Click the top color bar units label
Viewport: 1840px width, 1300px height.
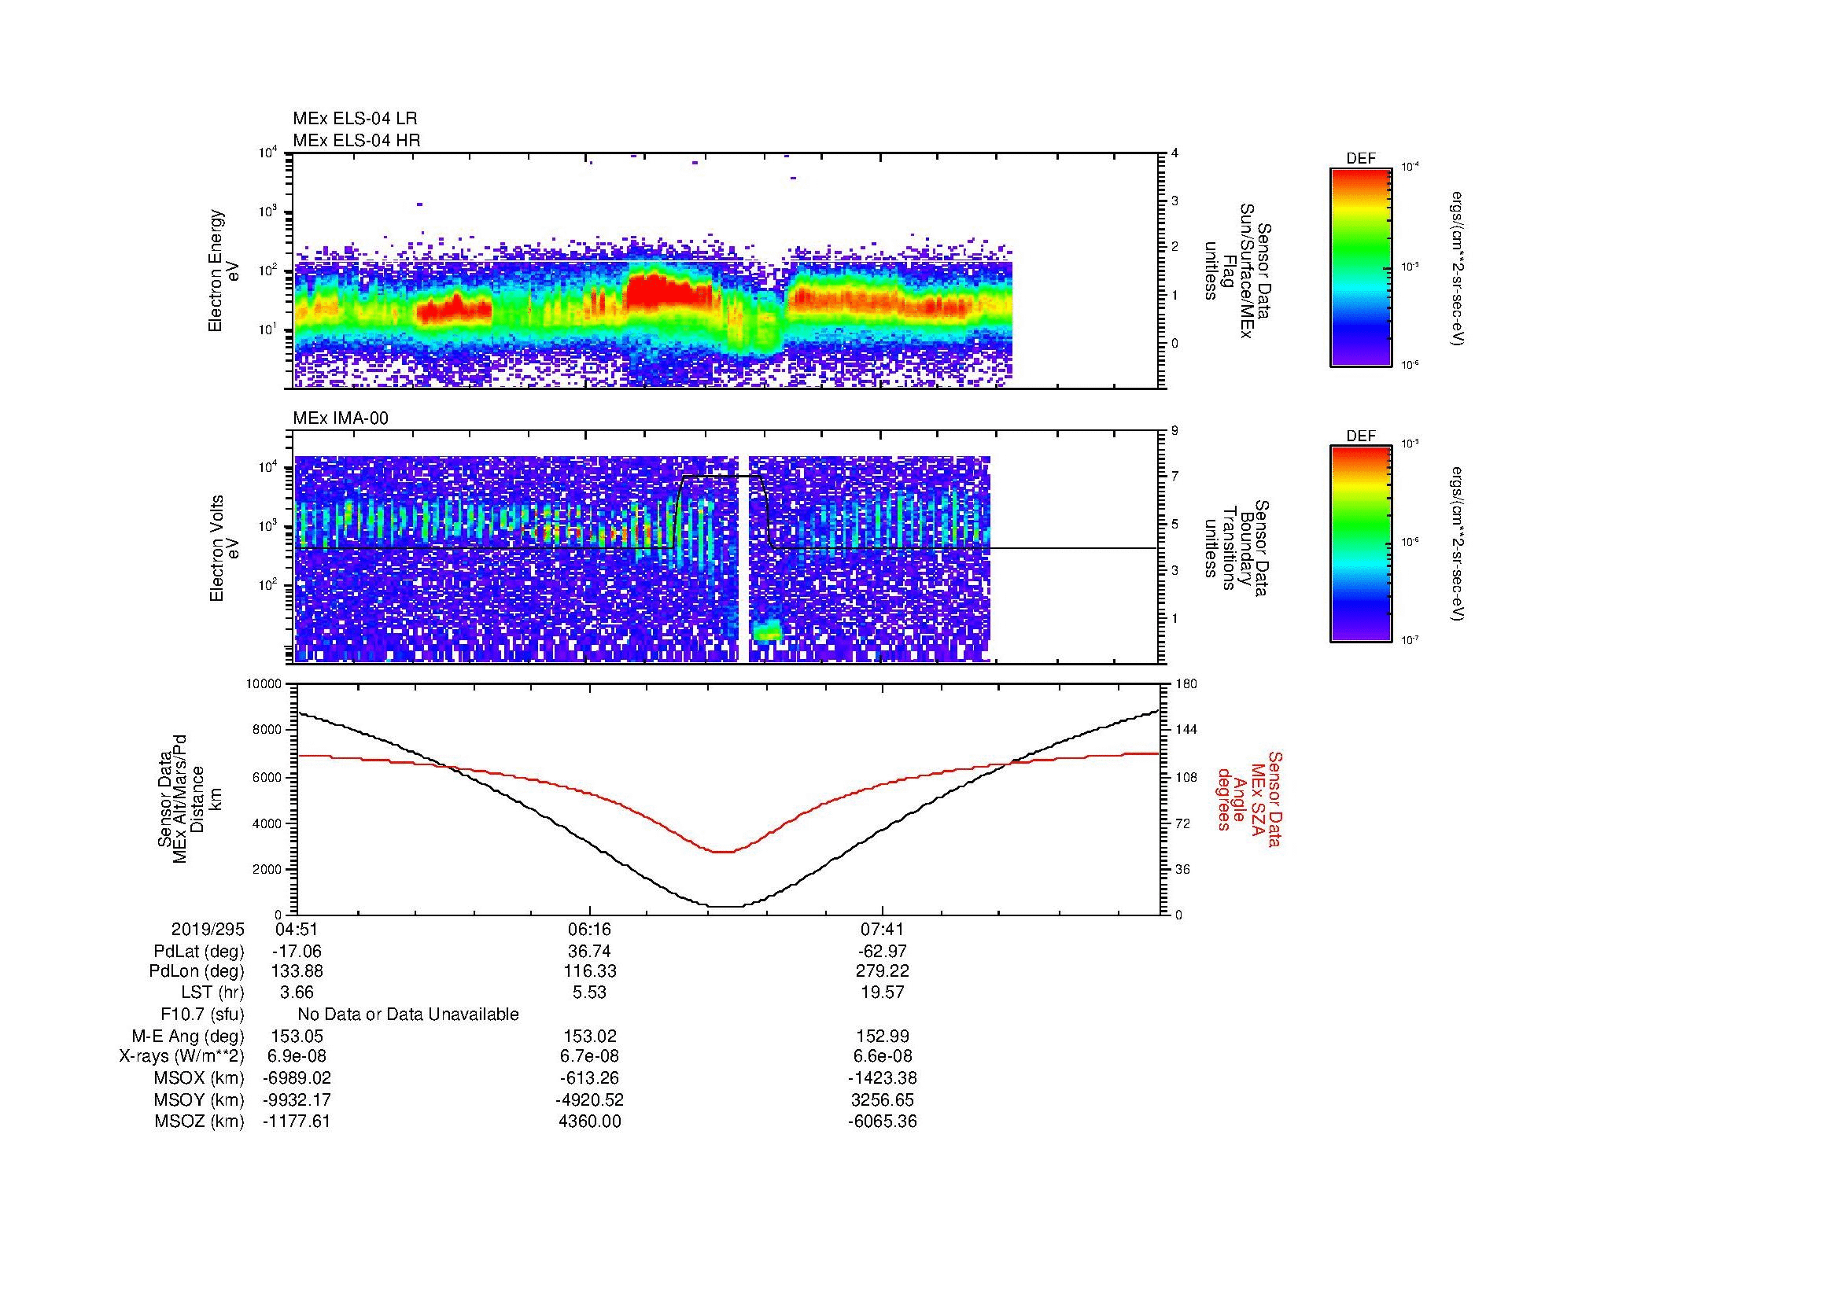point(1457,268)
